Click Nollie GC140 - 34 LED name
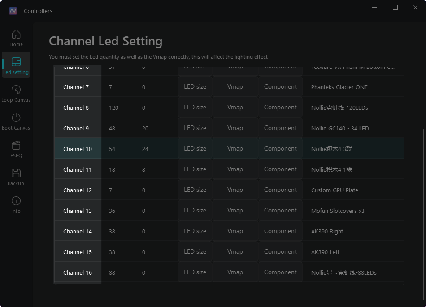 (x=340, y=128)
